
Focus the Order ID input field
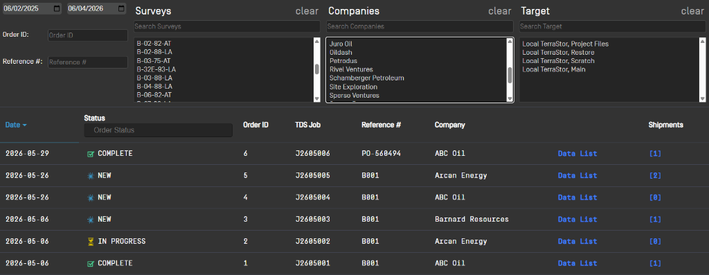click(x=88, y=35)
